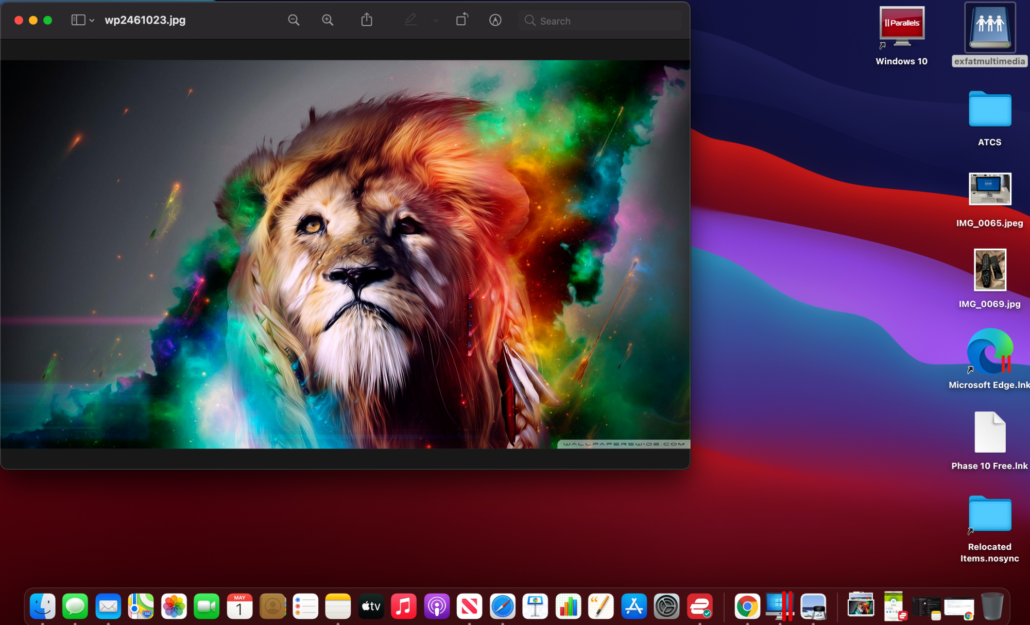This screenshot has width=1030, height=625.
Task: Toggle the sidebar view button
Action: pos(78,20)
